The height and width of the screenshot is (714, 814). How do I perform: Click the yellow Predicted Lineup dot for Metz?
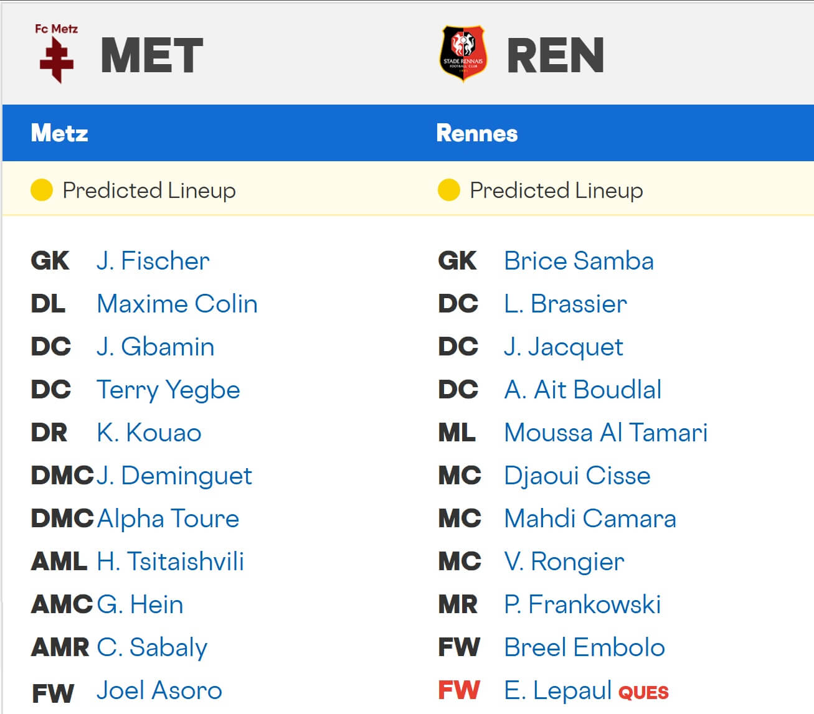[x=41, y=190]
